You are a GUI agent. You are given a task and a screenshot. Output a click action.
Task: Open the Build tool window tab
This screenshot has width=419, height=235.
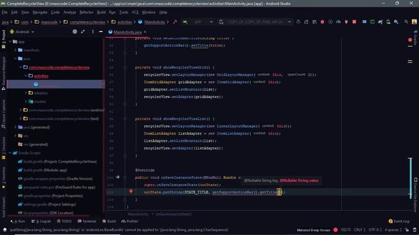coord(109,221)
